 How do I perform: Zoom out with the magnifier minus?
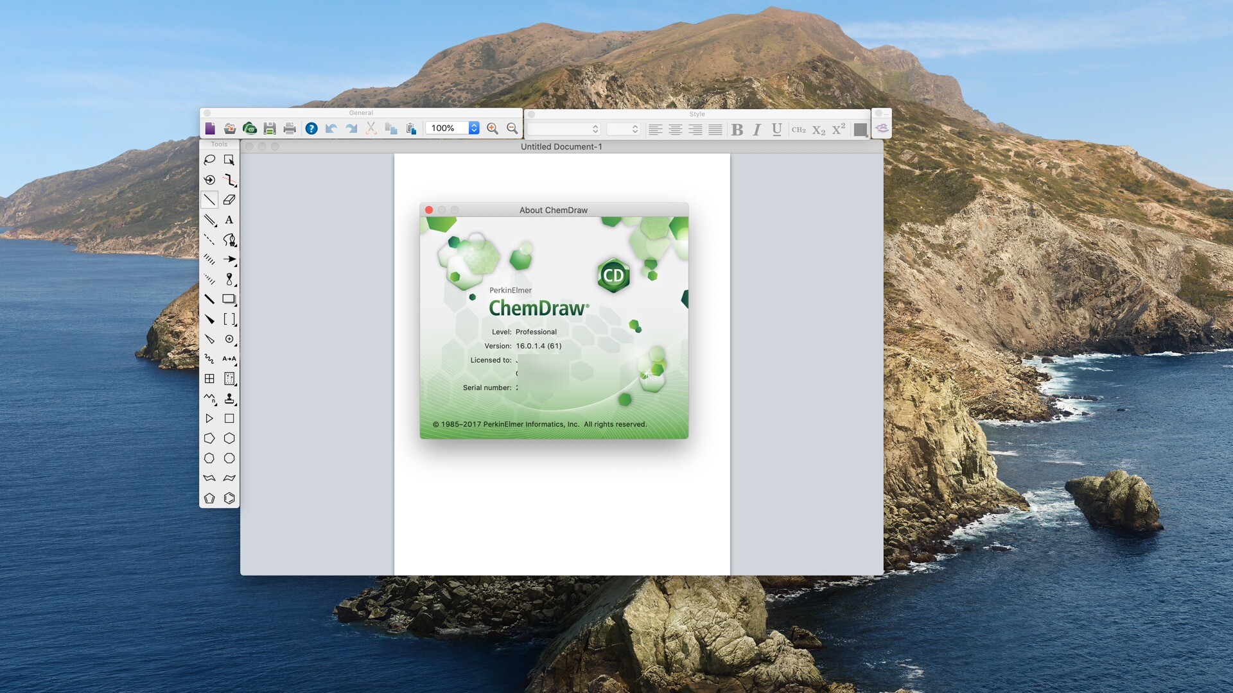[512, 128]
